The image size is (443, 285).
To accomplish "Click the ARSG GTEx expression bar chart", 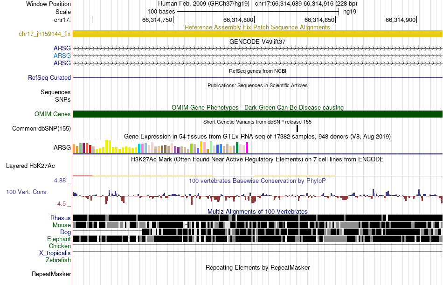I will 160,147.
